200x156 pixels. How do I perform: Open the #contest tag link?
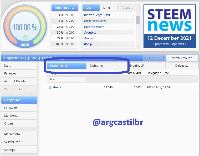click(x=90, y=33)
